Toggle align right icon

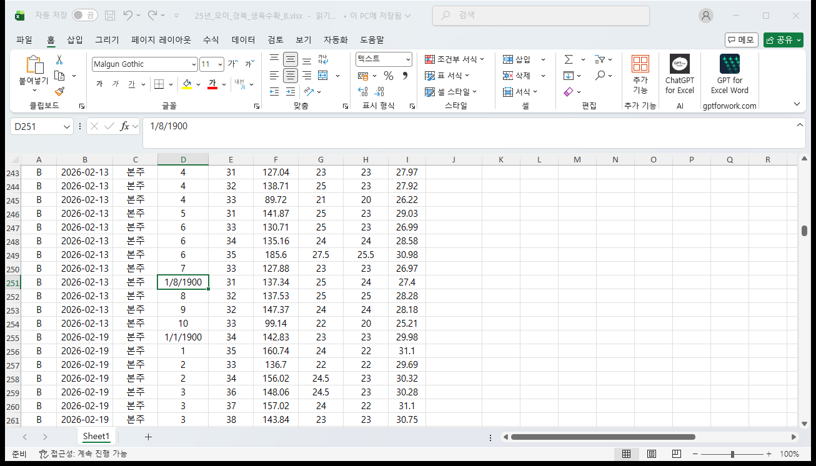pyautogui.click(x=307, y=76)
